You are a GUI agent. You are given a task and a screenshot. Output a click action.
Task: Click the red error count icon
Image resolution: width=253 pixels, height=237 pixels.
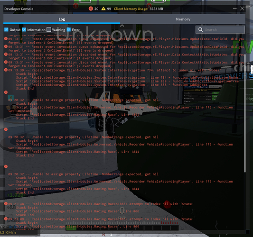(x=91, y=9)
